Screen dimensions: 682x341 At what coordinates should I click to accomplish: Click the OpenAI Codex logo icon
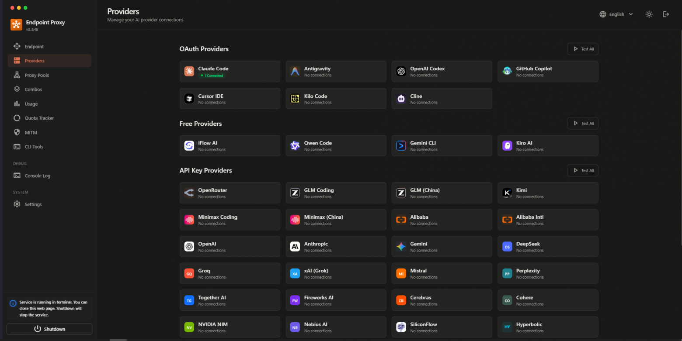click(x=401, y=72)
